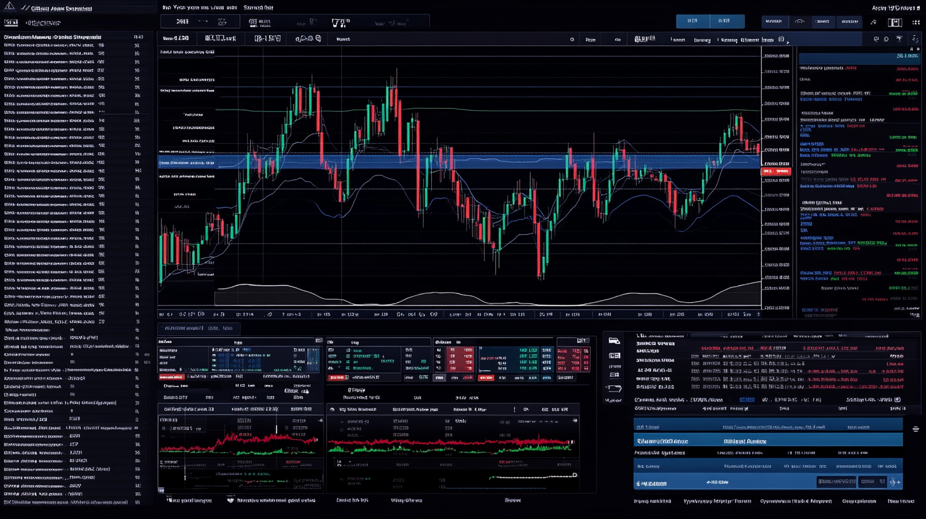
Task: Open the symbol dropdown above the chart
Action: 176,38
